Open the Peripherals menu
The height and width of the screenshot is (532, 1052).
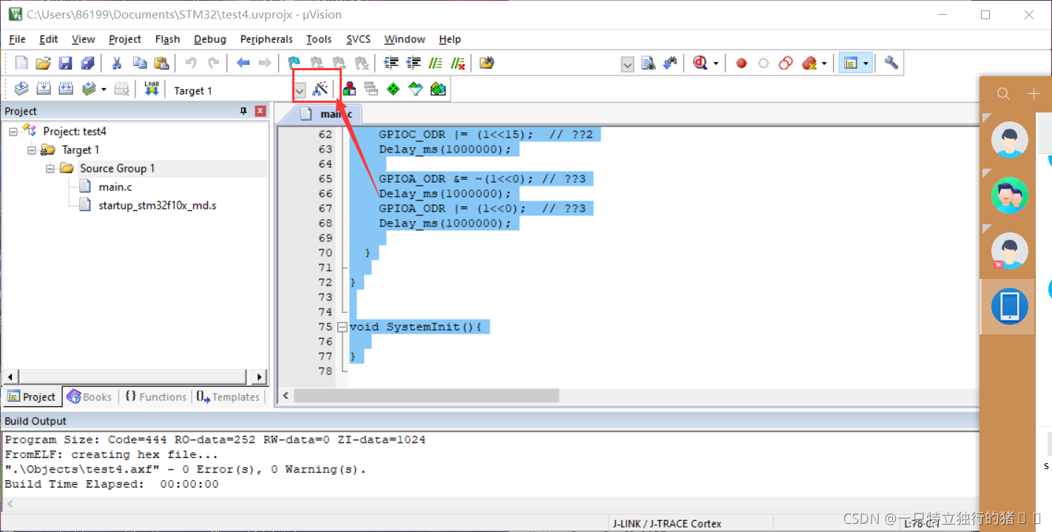pyautogui.click(x=266, y=39)
